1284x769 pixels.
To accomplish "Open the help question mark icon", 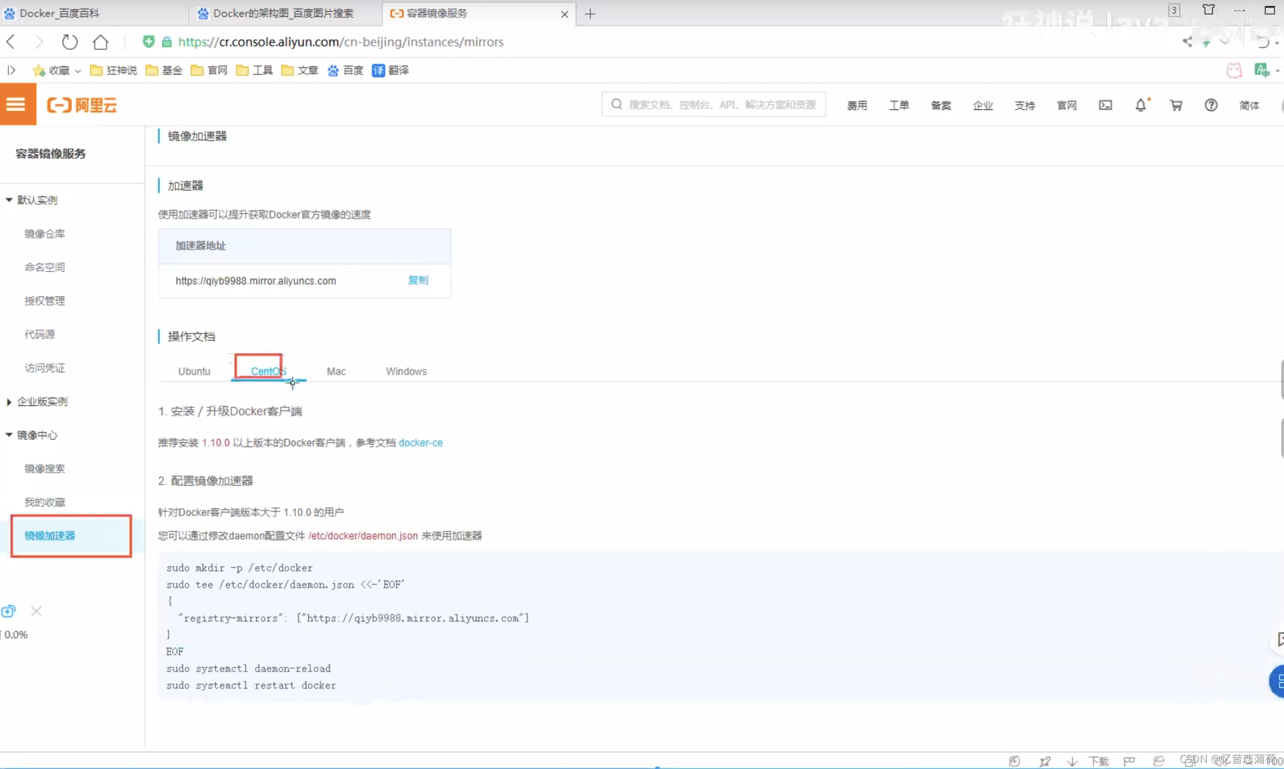I will tap(1211, 105).
